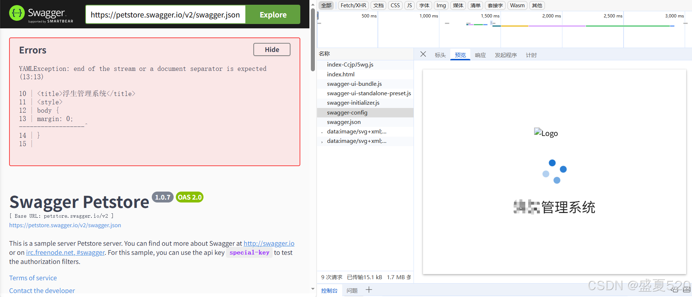Toggle the 媒体 network filter
The height and width of the screenshot is (297, 692).
(458, 5)
